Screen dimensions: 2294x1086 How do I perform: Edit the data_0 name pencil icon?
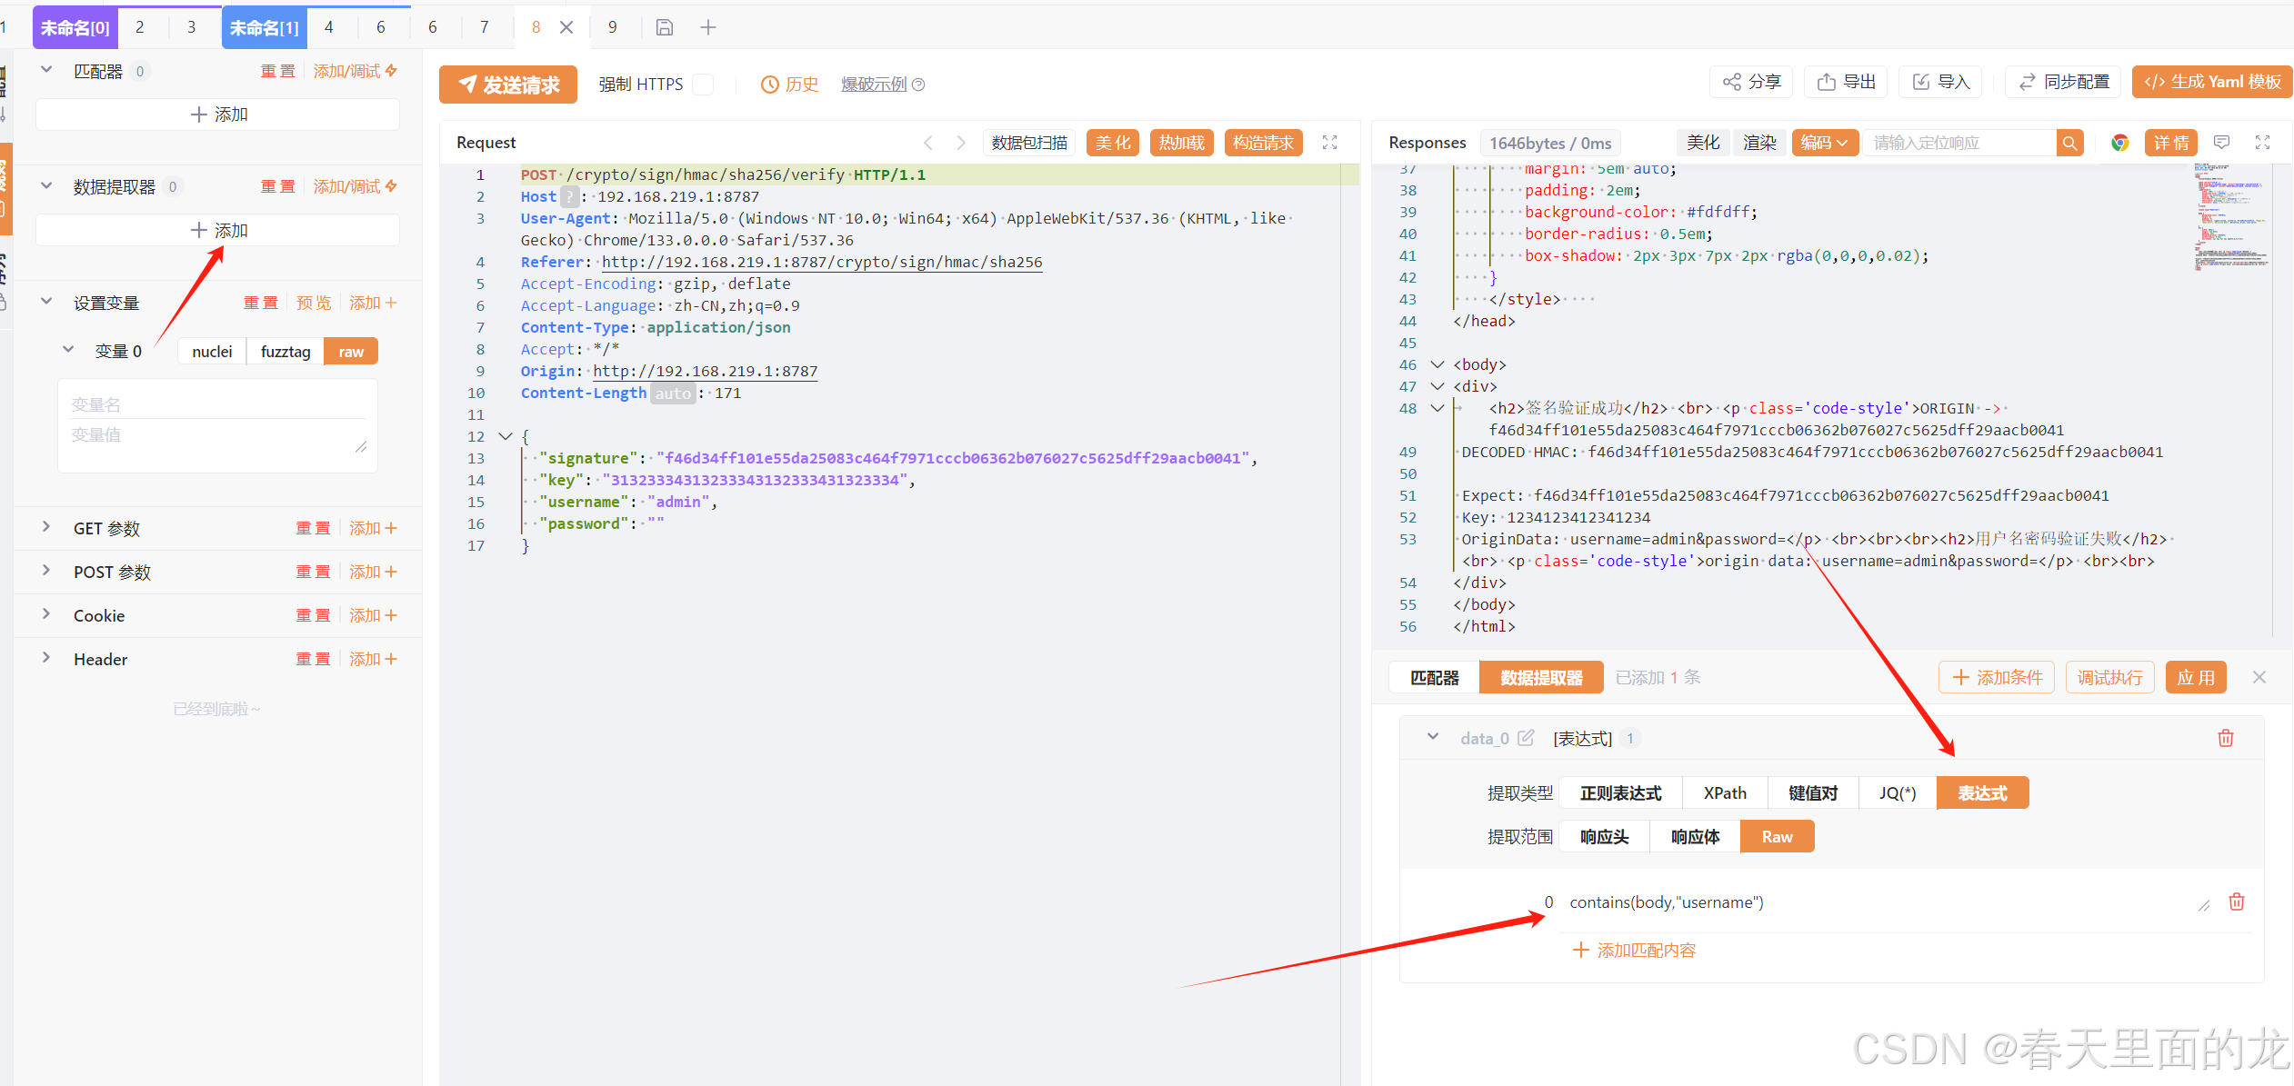(1526, 738)
